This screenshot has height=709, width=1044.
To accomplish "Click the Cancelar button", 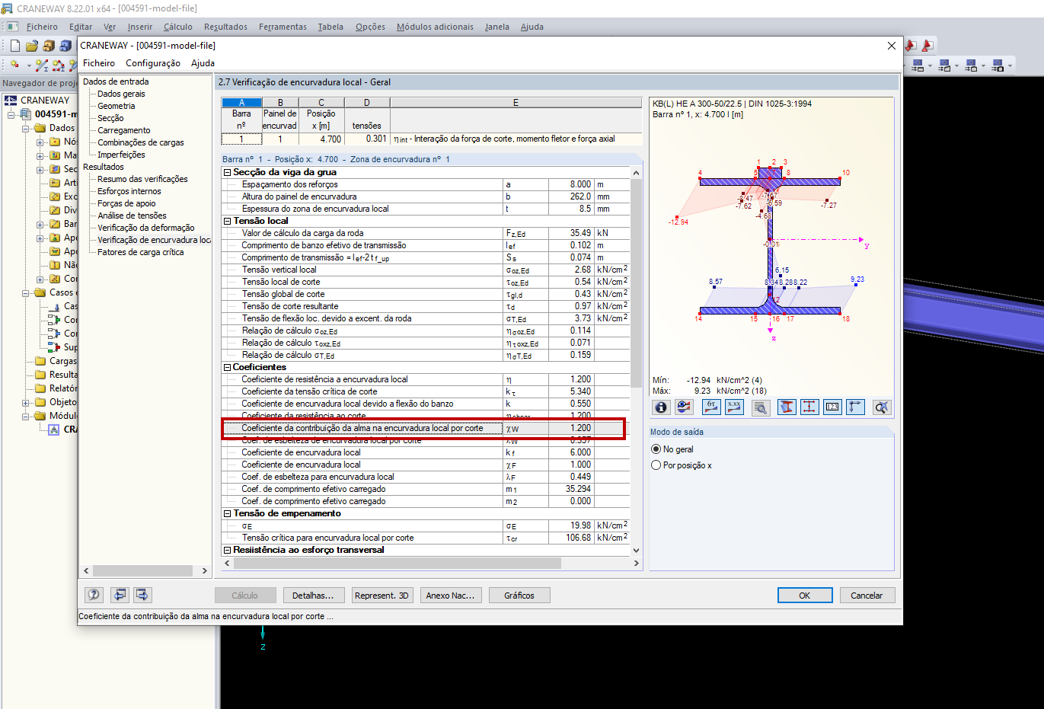I will [x=867, y=596].
